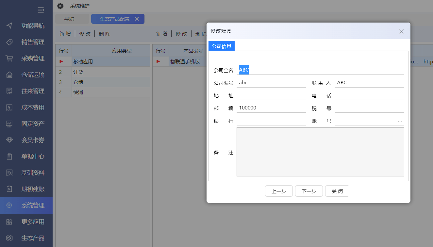The width and height of the screenshot is (433, 247).
Task: Click the 地址 input field
Action: coord(271,95)
